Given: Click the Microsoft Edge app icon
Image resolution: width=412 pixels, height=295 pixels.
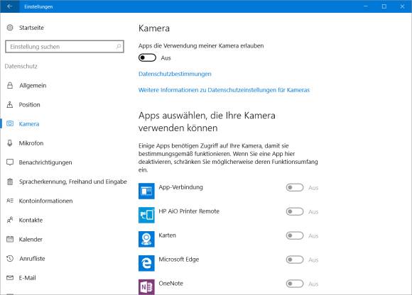Looking at the screenshot, I should pyautogui.click(x=146, y=263).
